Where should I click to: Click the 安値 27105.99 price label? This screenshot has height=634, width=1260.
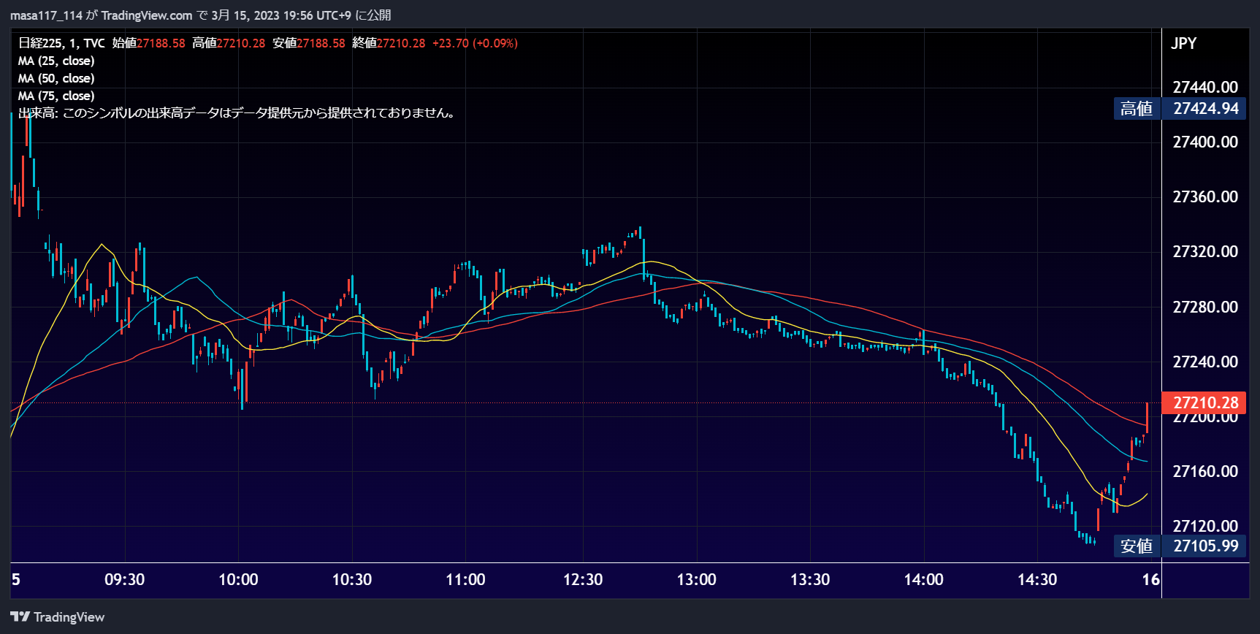coord(1180,546)
